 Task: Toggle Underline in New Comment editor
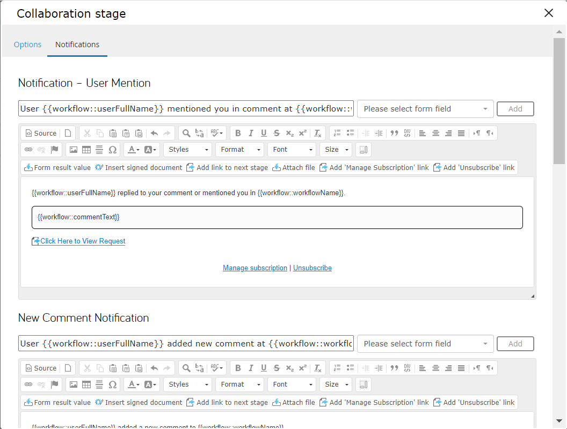click(264, 368)
